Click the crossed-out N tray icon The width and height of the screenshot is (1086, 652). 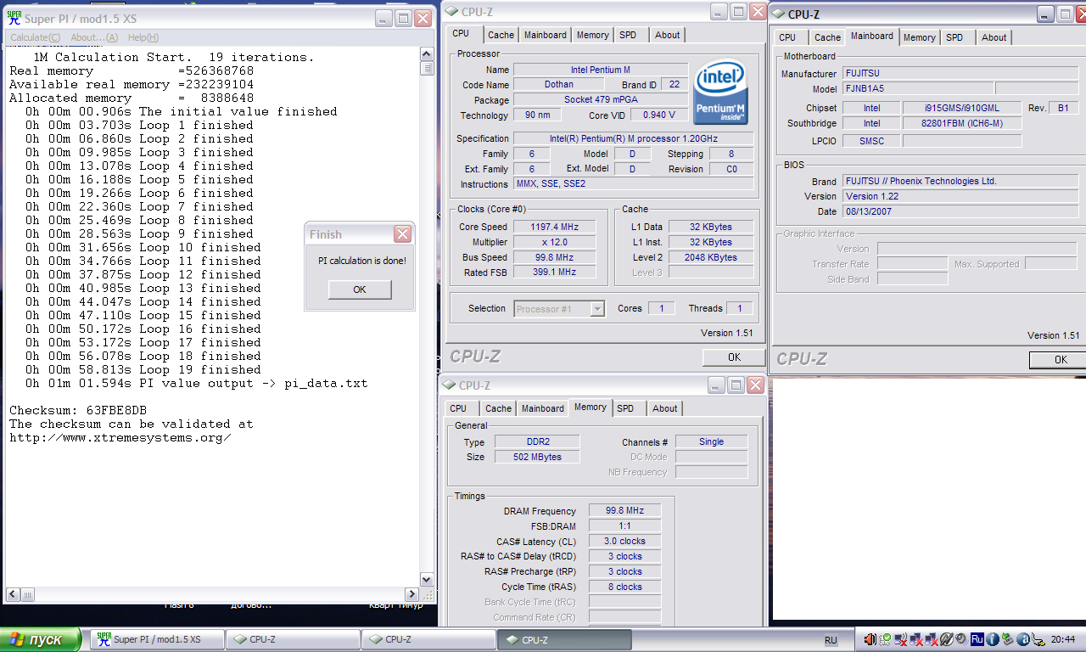[x=947, y=639]
